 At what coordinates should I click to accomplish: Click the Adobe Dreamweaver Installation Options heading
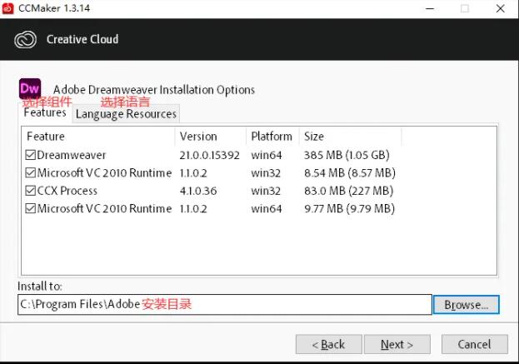click(x=154, y=90)
